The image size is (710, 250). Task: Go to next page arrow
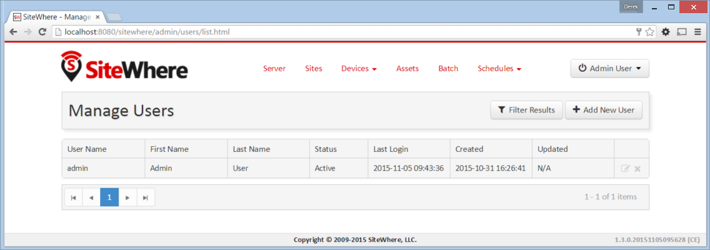tap(127, 197)
